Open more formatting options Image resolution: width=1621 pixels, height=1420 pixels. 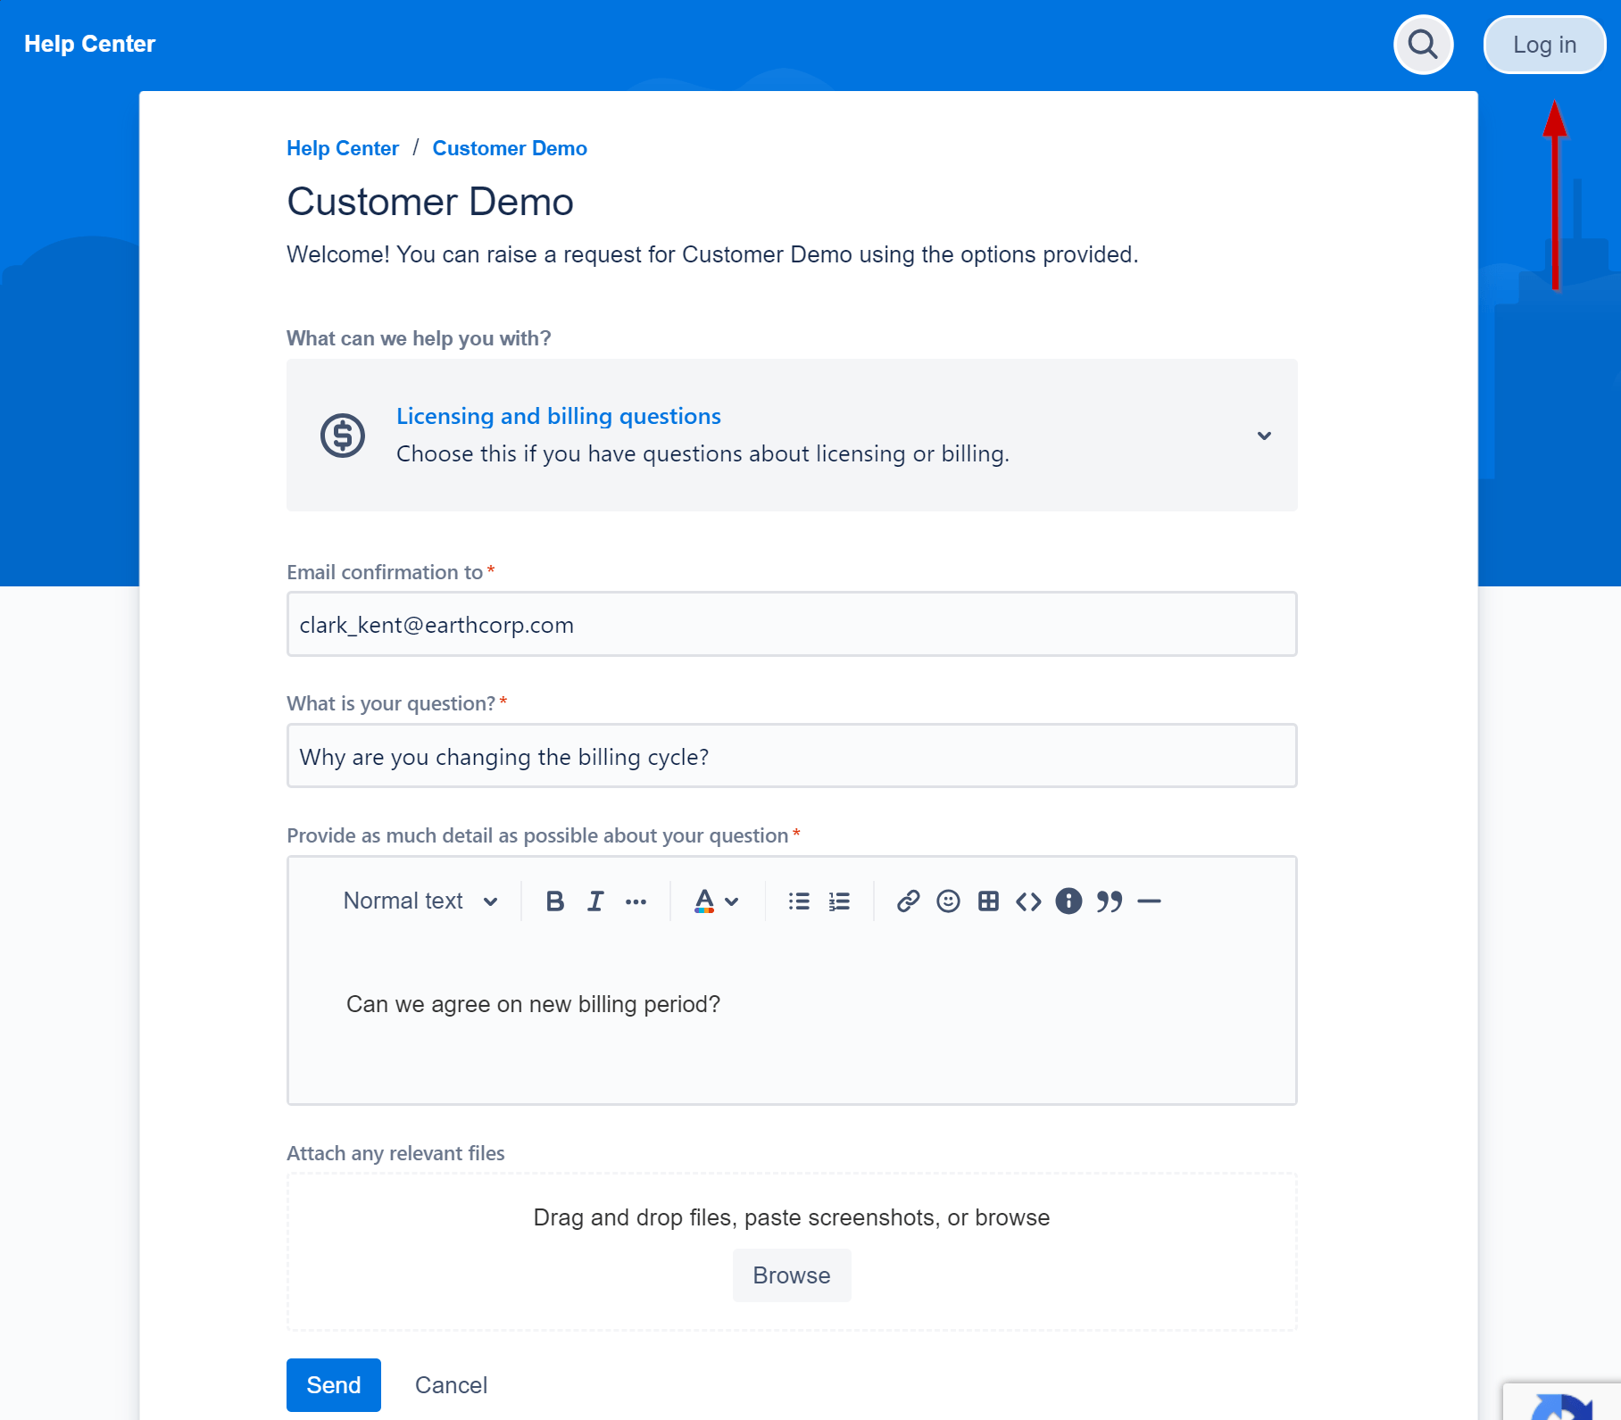636,901
